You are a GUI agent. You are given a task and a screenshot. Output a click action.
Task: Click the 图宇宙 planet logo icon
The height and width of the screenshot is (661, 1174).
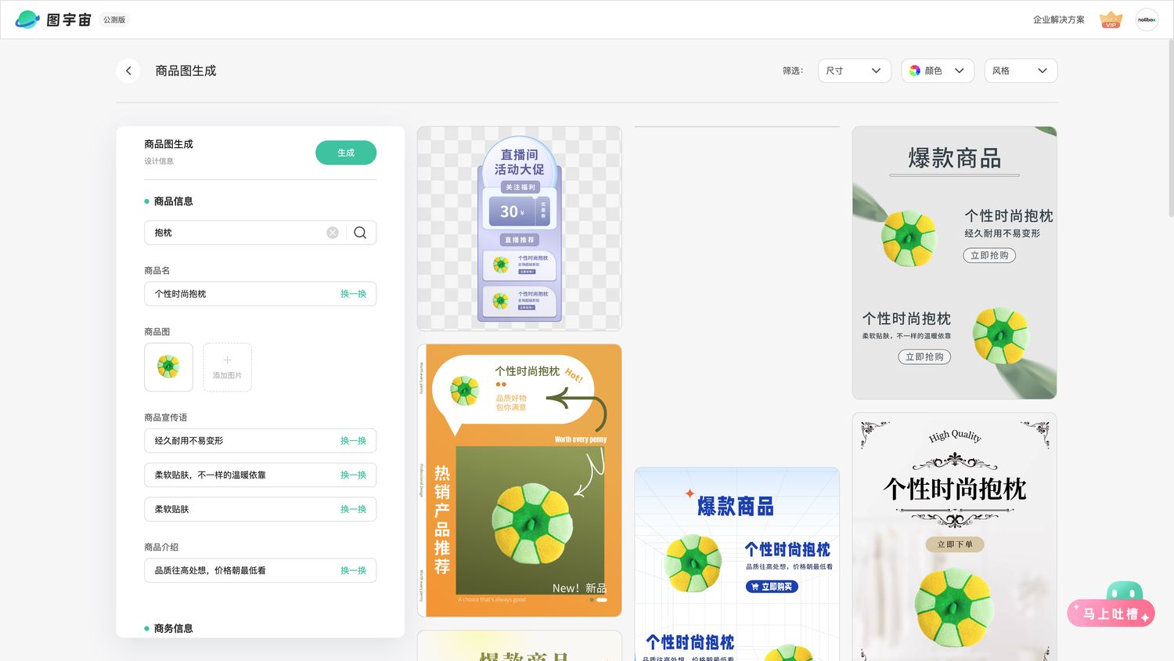point(27,20)
